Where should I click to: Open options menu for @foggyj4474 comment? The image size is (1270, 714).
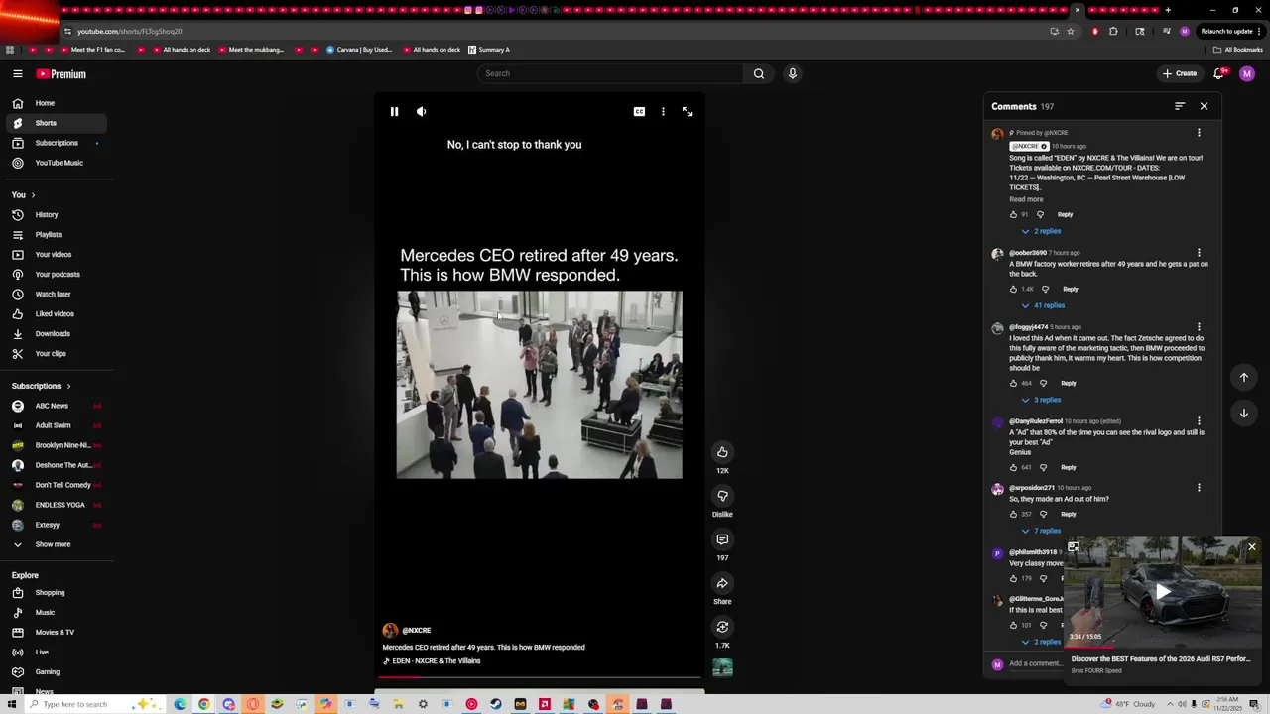1199,327
